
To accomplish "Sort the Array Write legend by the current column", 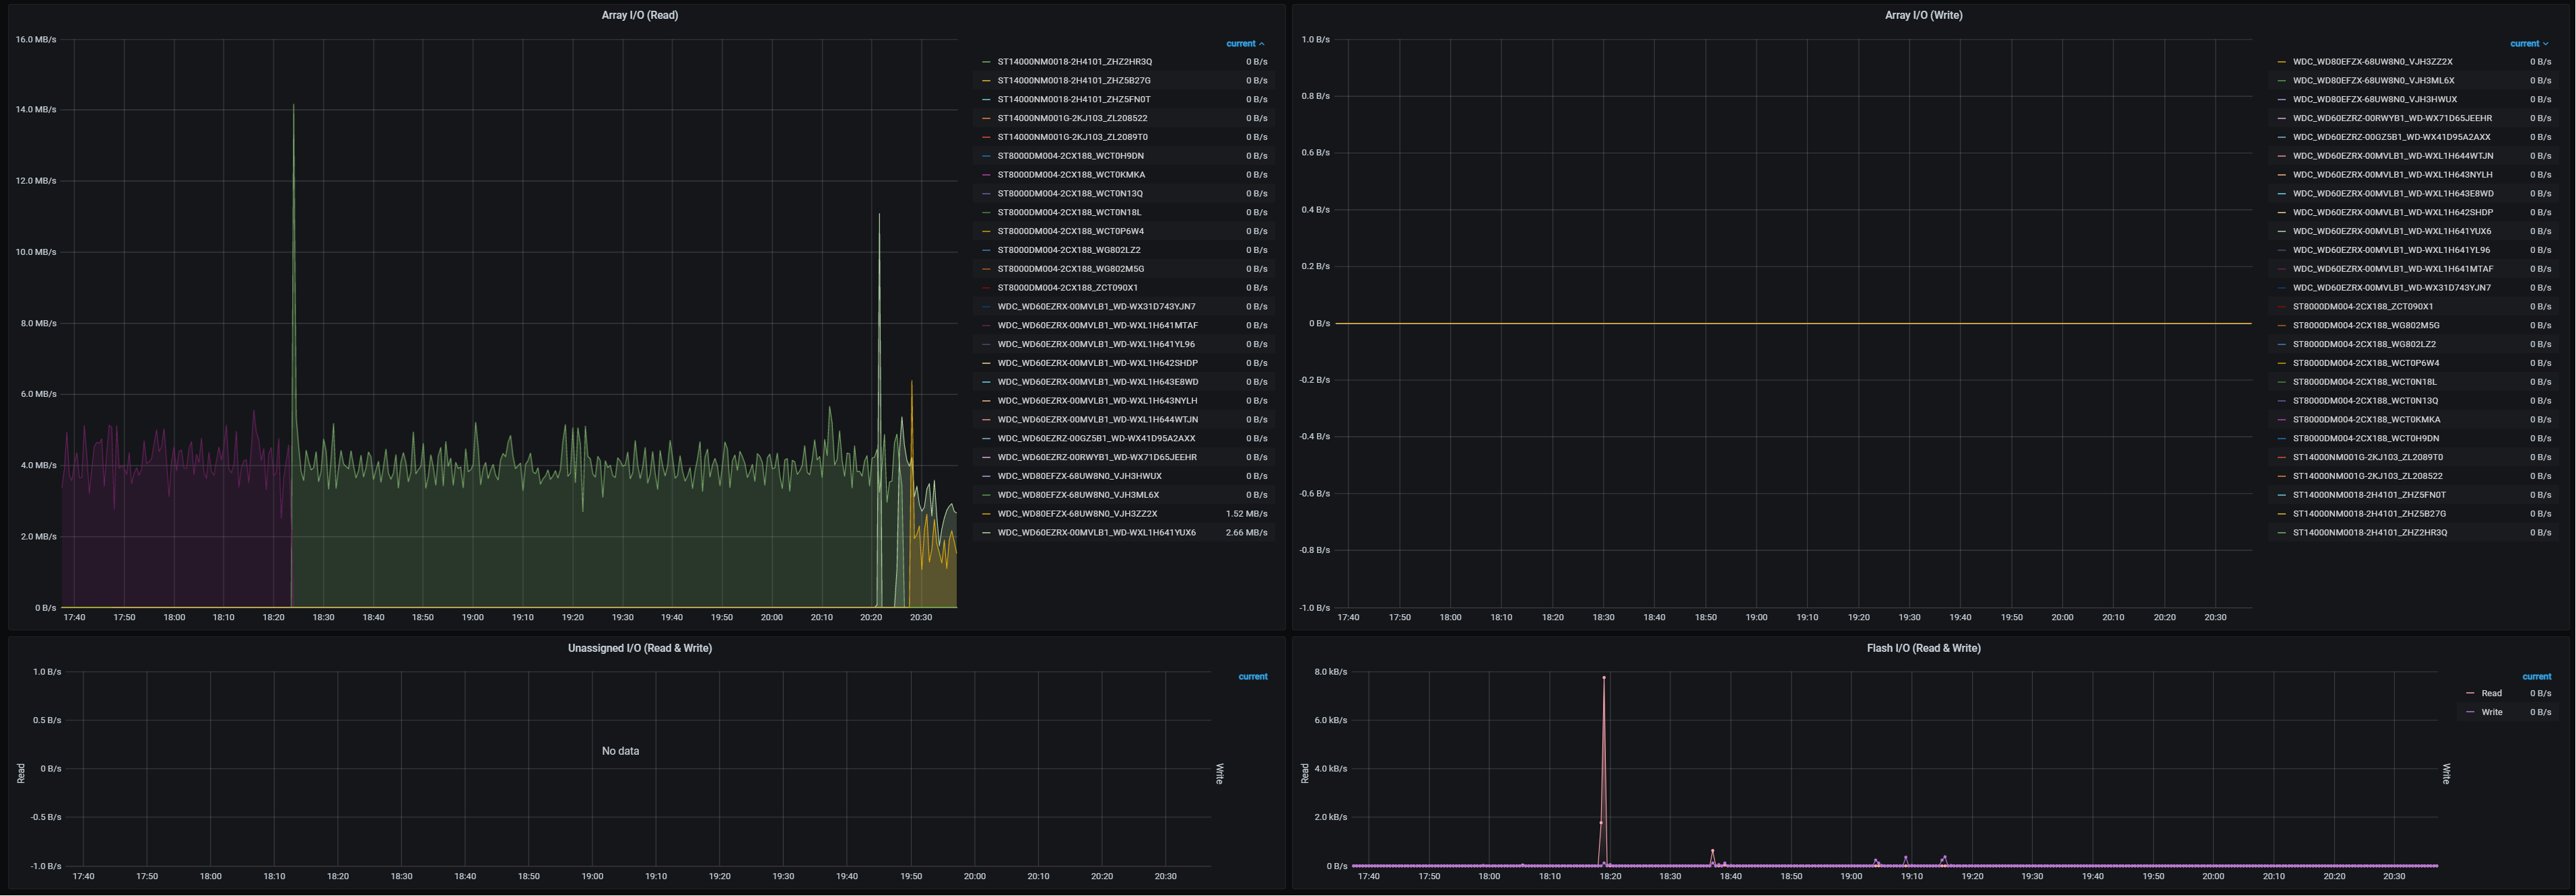I will 2529,44.
